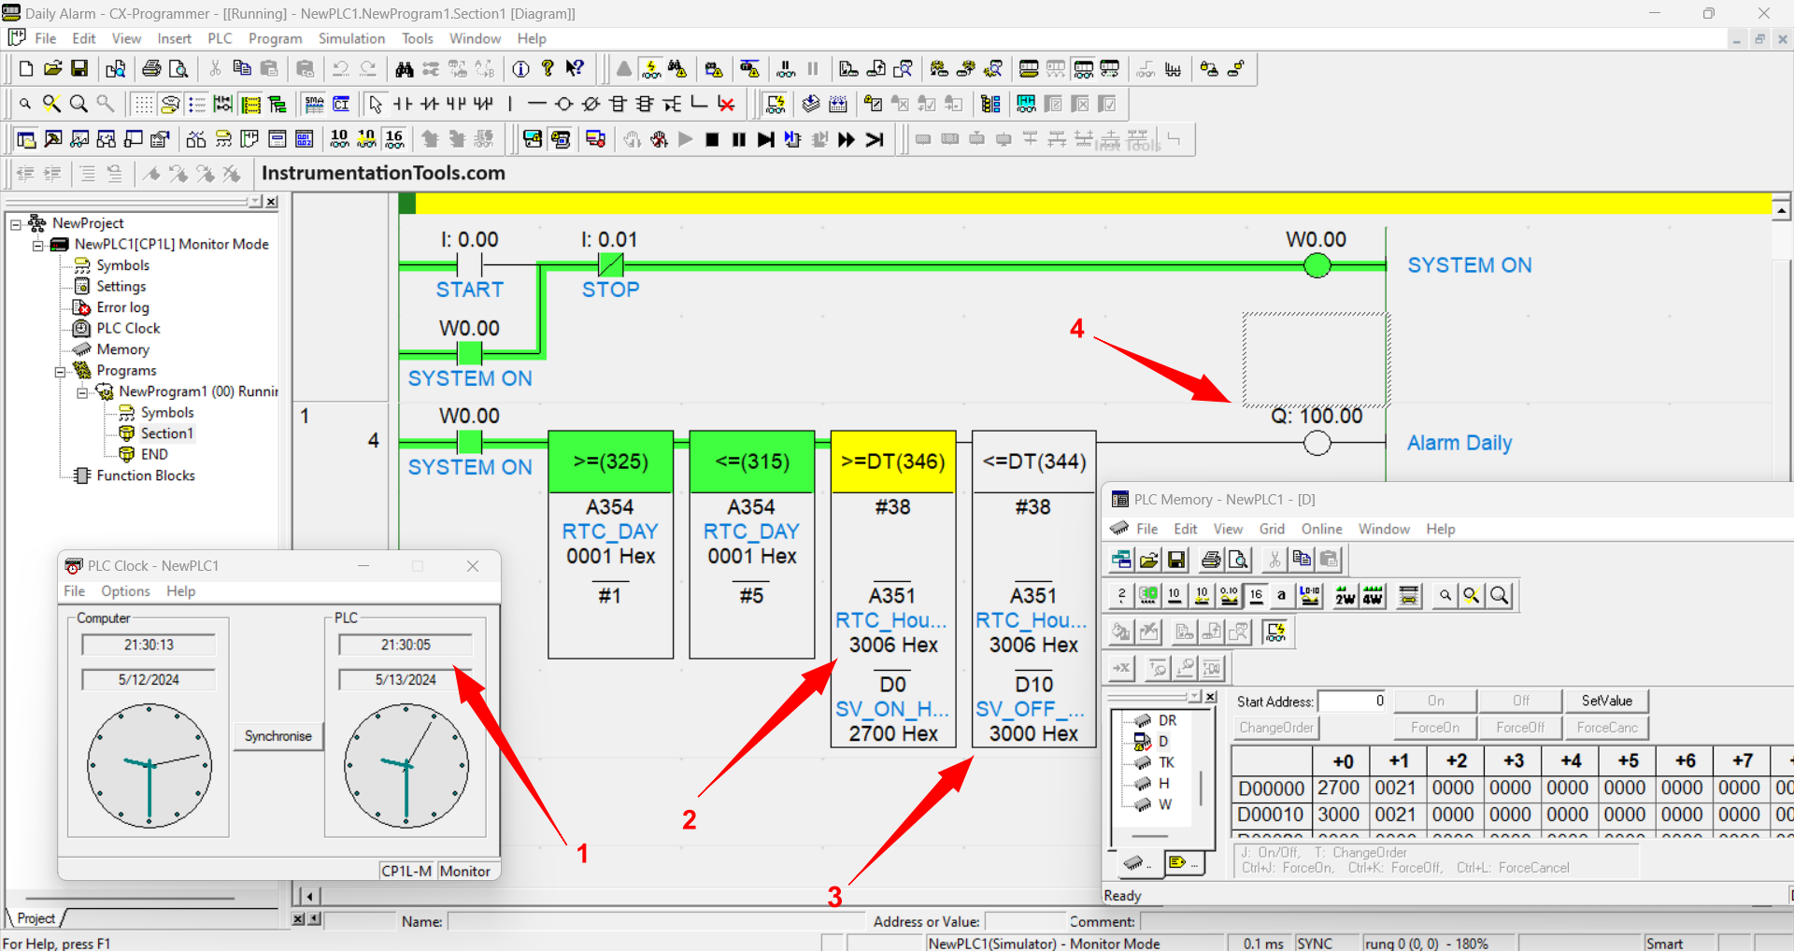Toggle the grid dots display icon

[x=143, y=104]
